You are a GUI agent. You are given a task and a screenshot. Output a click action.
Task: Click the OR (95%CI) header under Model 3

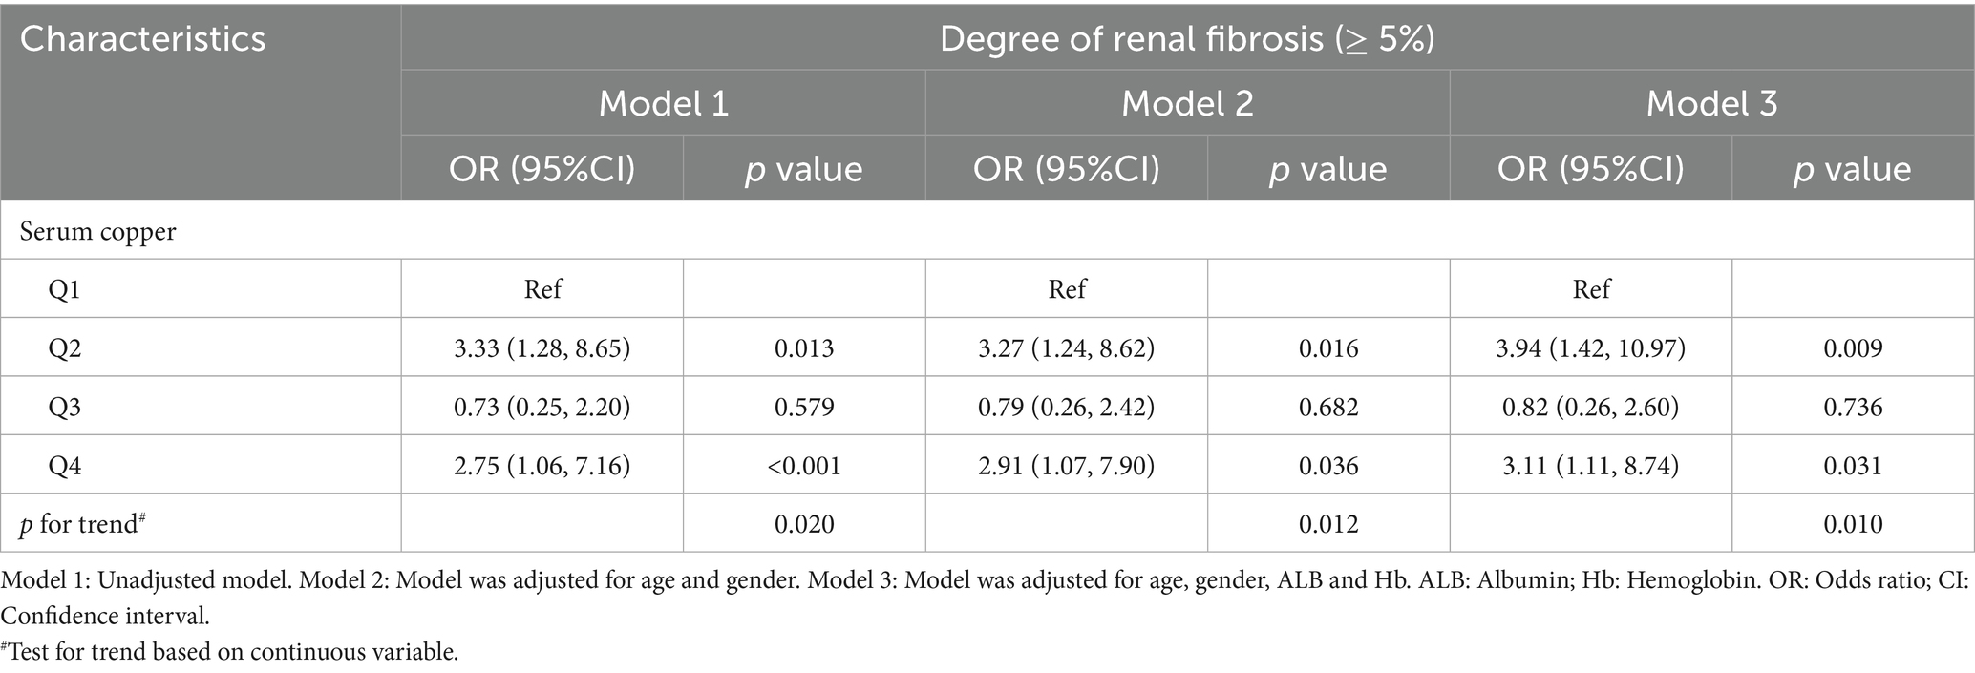1590,169
